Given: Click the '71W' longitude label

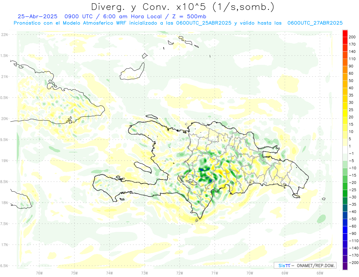Looking at the screenshot, I should 215,273.
